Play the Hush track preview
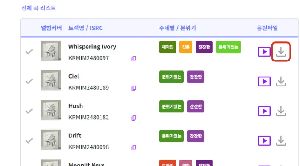Screen dimensions: 300x166 264,111
